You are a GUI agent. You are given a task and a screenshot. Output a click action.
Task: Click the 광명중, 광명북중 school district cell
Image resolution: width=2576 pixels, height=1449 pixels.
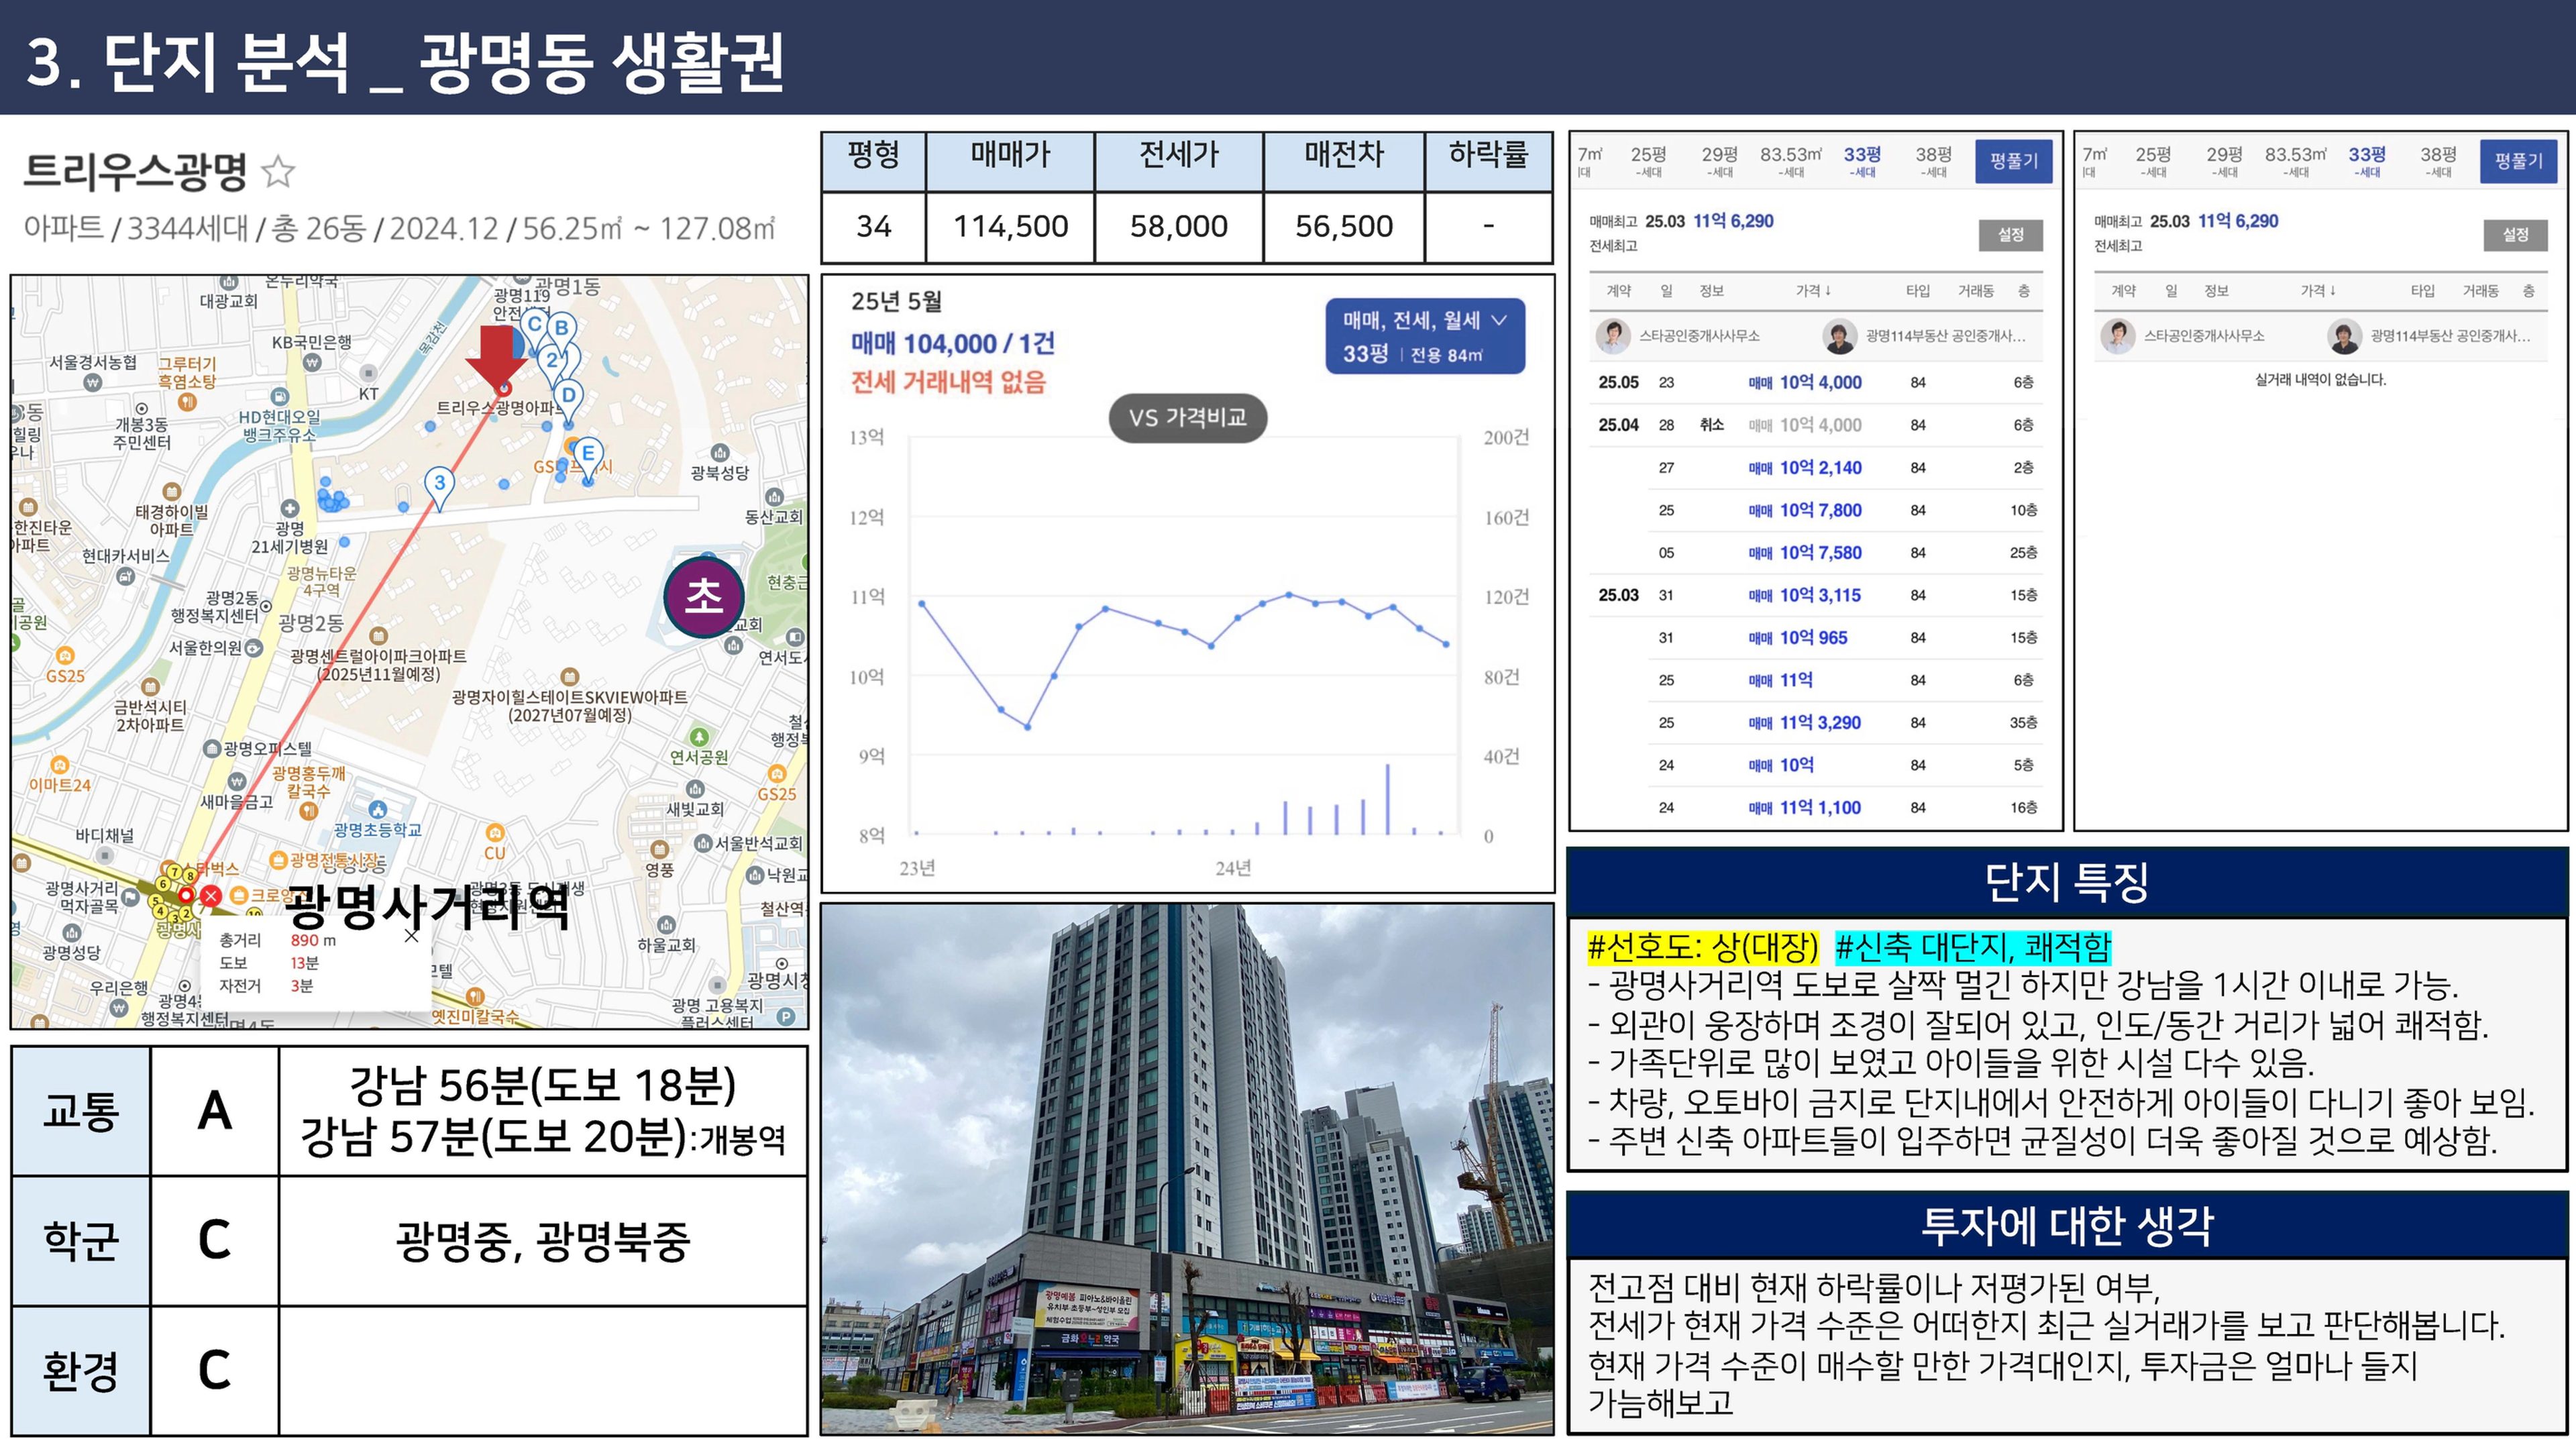pyautogui.click(x=543, y=1241)
